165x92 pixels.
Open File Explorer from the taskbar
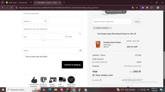pos(56,90)
